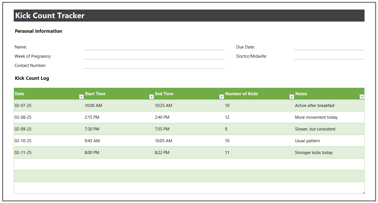Click the Week of Pregnancy input line
This screenshot has height=203, width=378.
tap(154, 56)
